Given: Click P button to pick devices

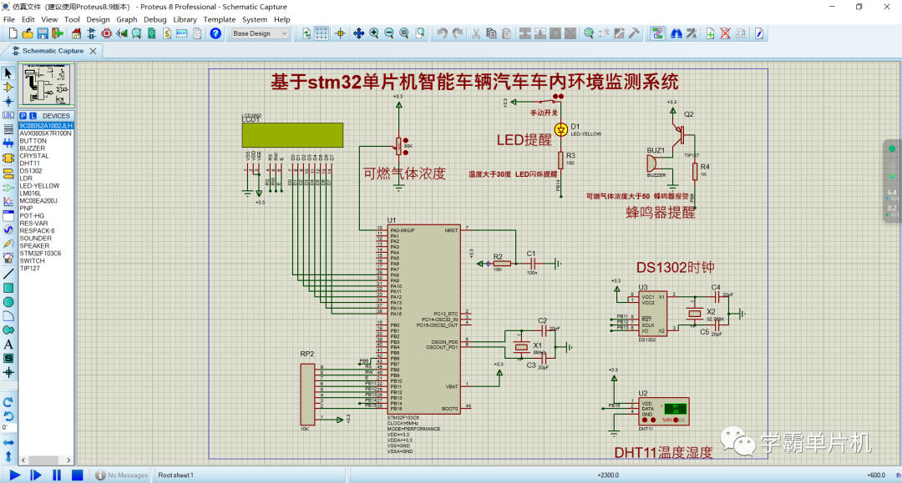Looking at the screenshot, I should (23, 116).
